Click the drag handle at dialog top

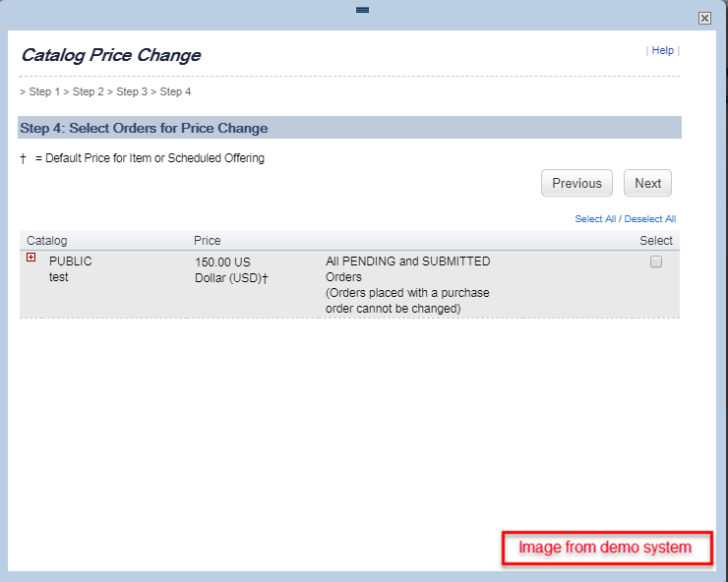click(x=363, y=10)
